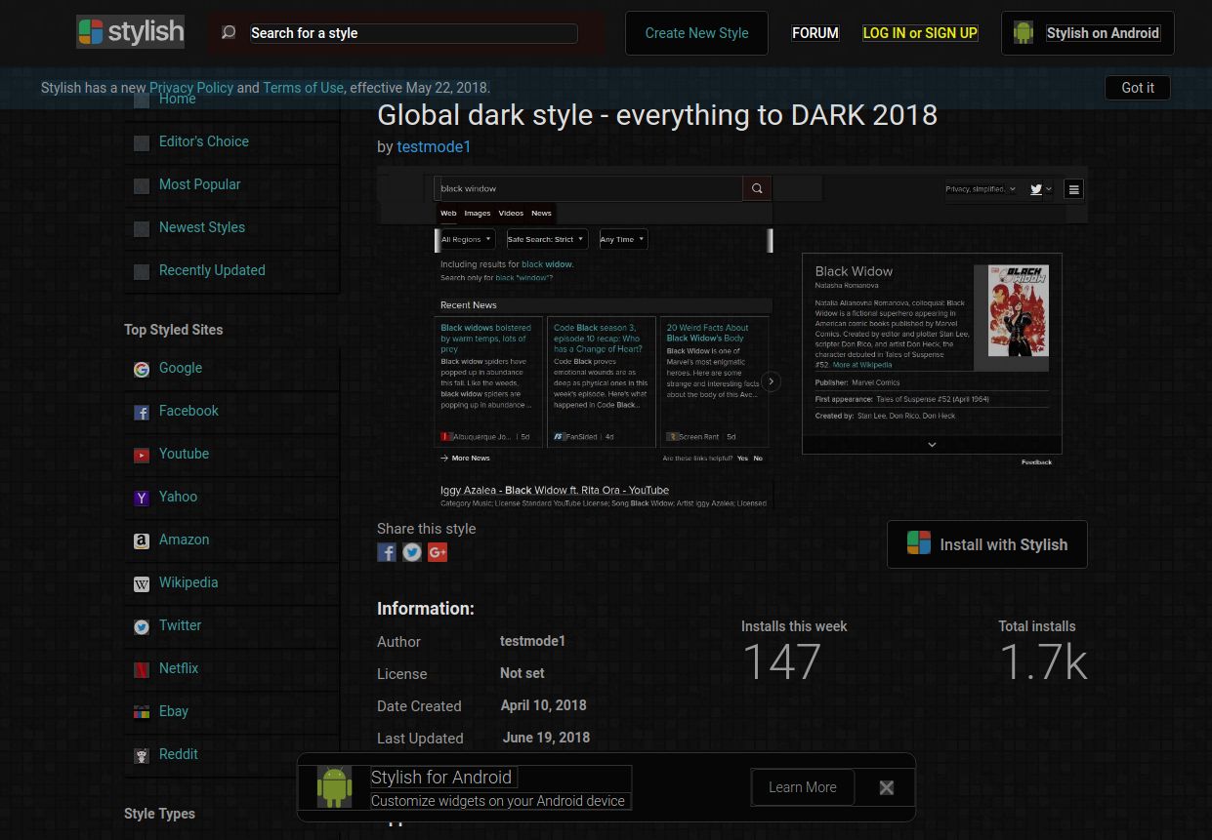Click the style preview screenshot

click(732, 338)
